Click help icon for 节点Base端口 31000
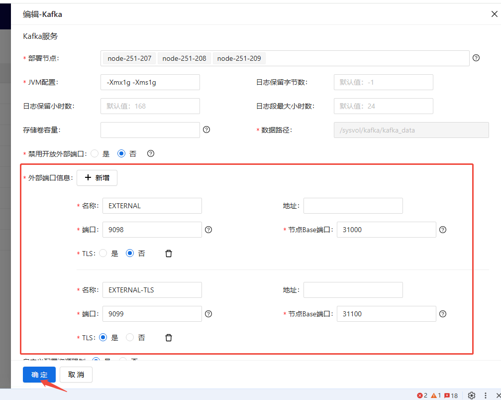Image resolution: width=501 pixels, height=400 pixels. (442, 230)
